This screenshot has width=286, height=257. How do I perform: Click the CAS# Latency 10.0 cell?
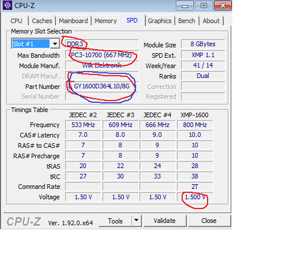pos(195,135)
